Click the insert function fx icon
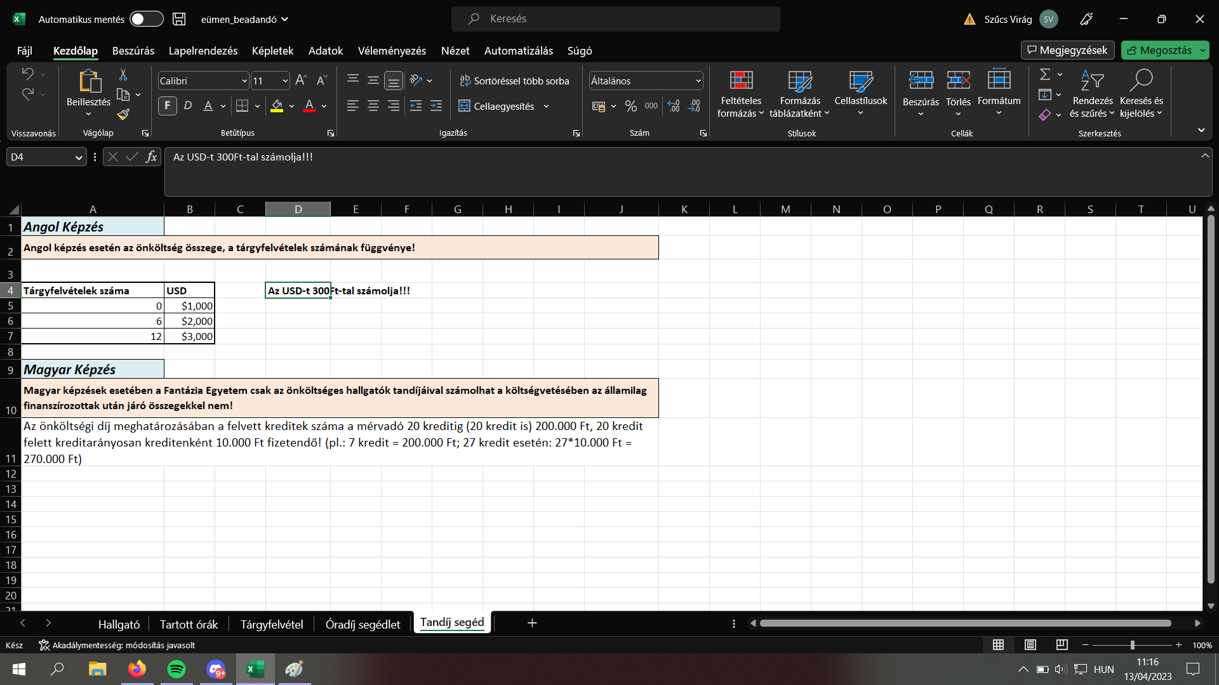The height and width of the screenshot is (685, 1219). click(151, 157)
